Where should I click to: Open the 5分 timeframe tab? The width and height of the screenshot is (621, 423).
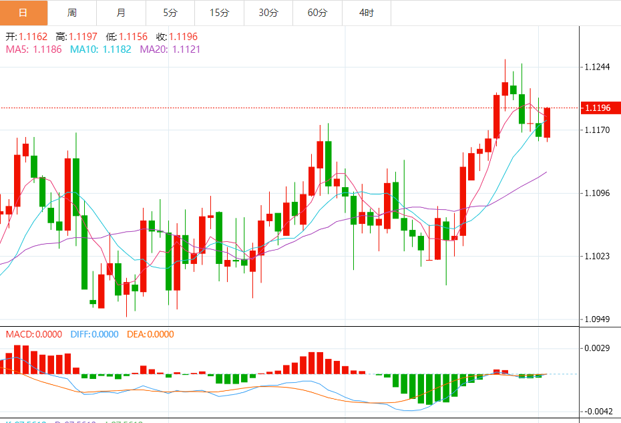[170, 13]
